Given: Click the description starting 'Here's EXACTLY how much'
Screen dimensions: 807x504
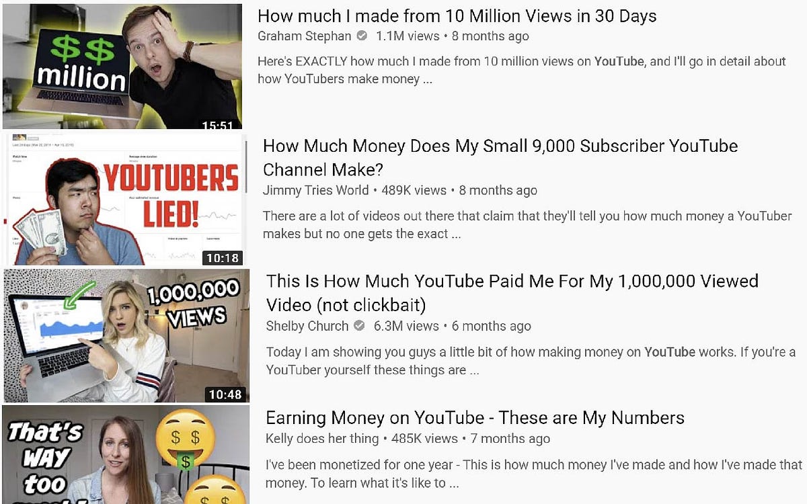Looking at the screenshot, I should click(x=522, y=70).
